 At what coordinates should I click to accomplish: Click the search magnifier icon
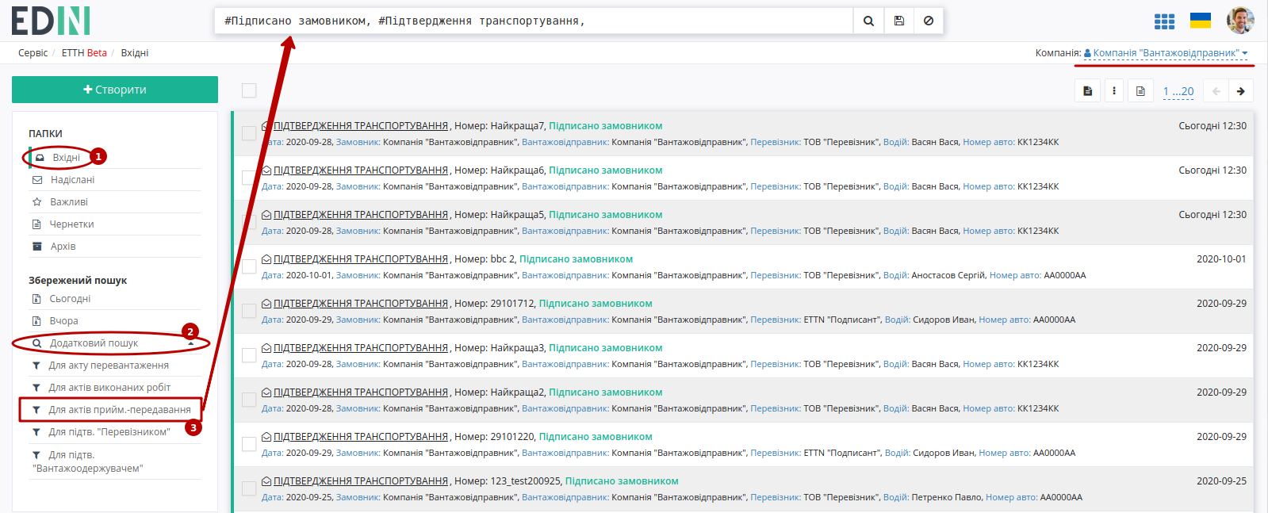[x=868, y=21]
